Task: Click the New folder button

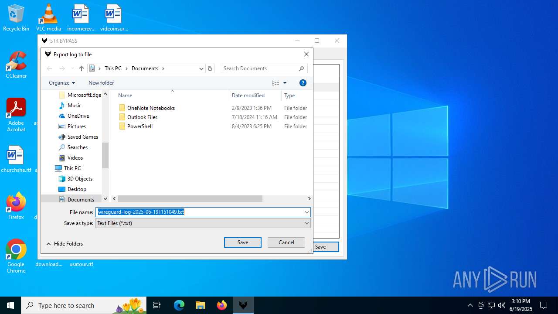Action: [101, 83]
